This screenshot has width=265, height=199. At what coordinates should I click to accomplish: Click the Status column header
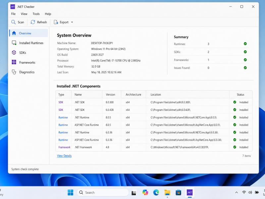point(240,95)
